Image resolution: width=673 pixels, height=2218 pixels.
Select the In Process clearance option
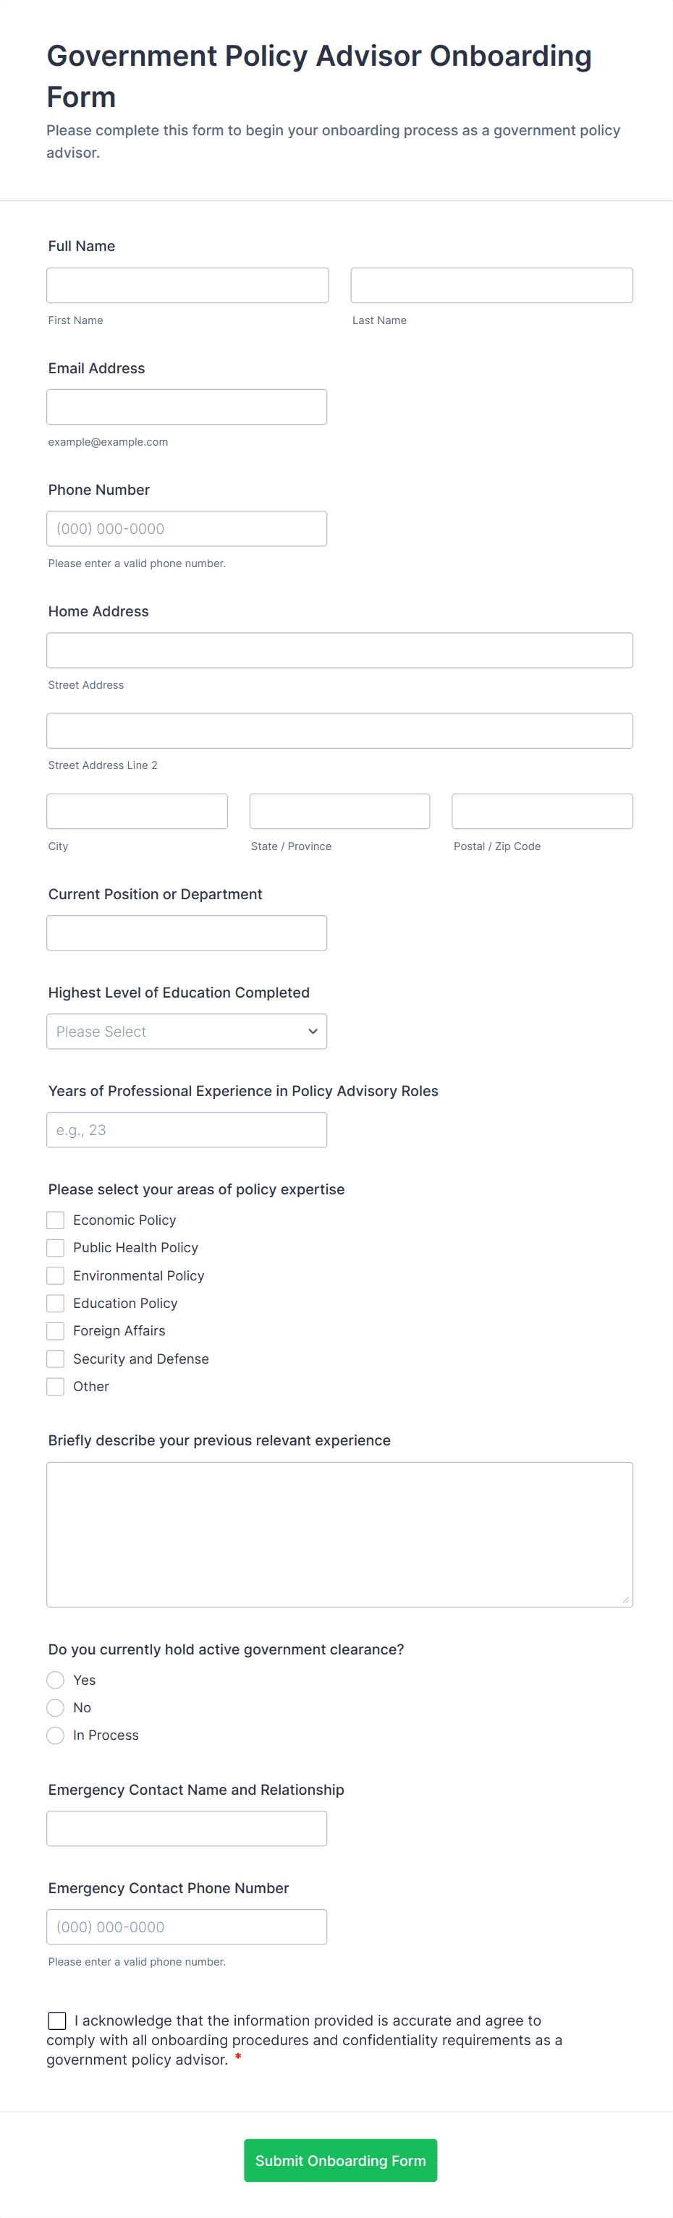pos(55,1734)
